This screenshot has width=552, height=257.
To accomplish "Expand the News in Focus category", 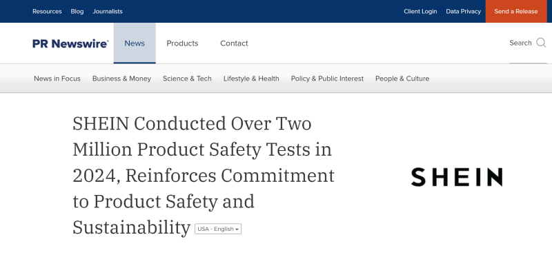I will pos(57,79).
